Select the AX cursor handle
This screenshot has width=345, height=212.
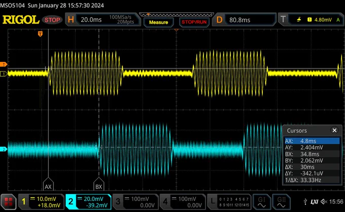tap(48, 184)
